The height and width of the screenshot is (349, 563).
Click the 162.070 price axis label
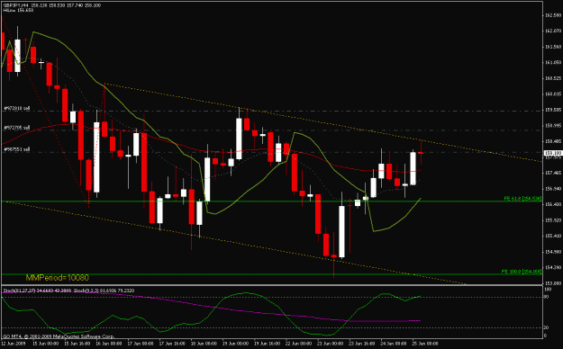click(x=553, y=31)
